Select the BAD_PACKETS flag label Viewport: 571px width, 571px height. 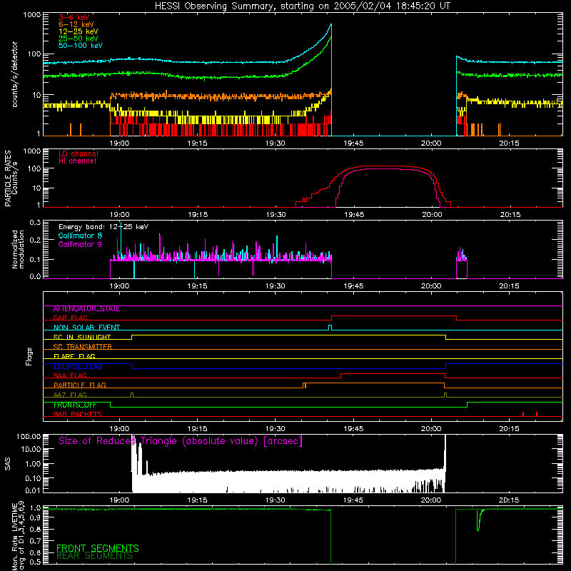[x=78, y=414]
